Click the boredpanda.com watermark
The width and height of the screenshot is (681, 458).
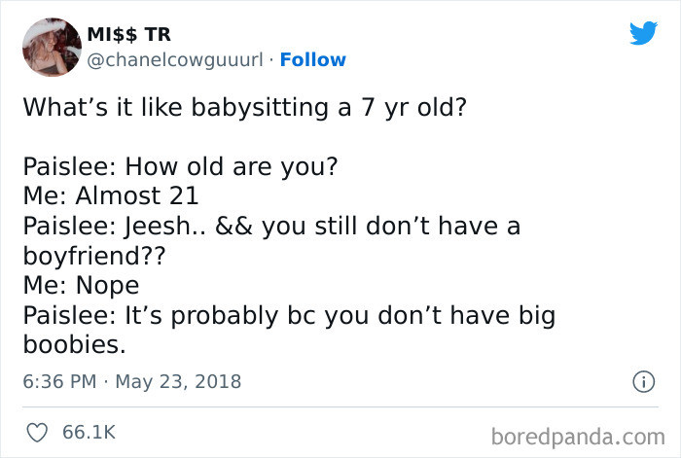[578, 437]
